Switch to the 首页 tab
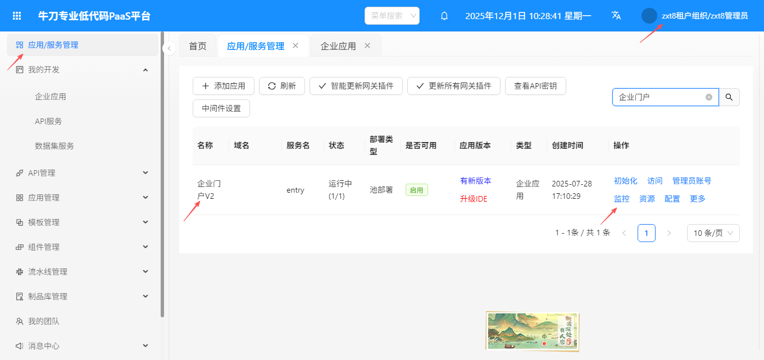 (198, 46)
